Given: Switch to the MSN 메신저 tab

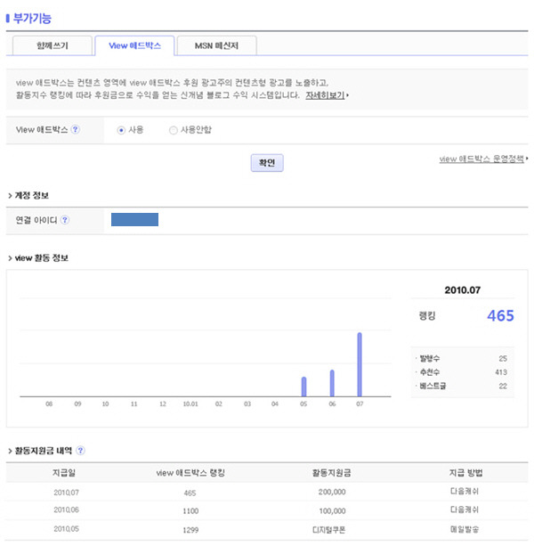Looking at the screenshot, I should coord(217,45).
